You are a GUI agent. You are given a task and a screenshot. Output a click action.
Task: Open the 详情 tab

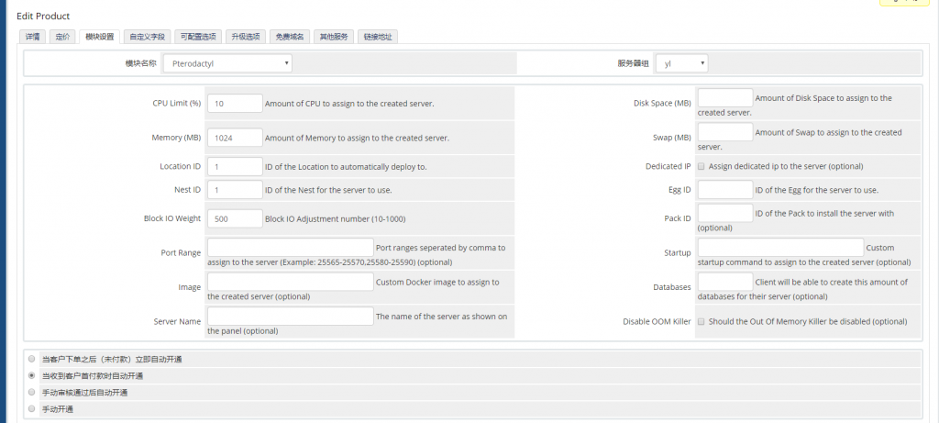(32, 37)
